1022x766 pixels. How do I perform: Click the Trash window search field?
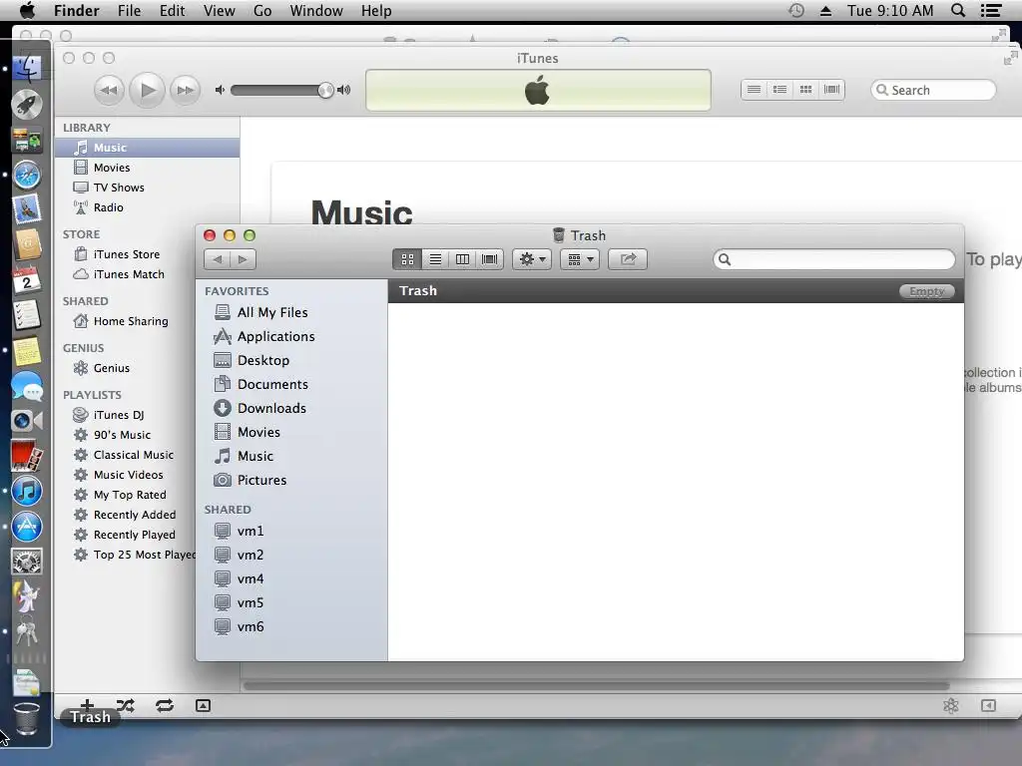click(x=833, y=259)
